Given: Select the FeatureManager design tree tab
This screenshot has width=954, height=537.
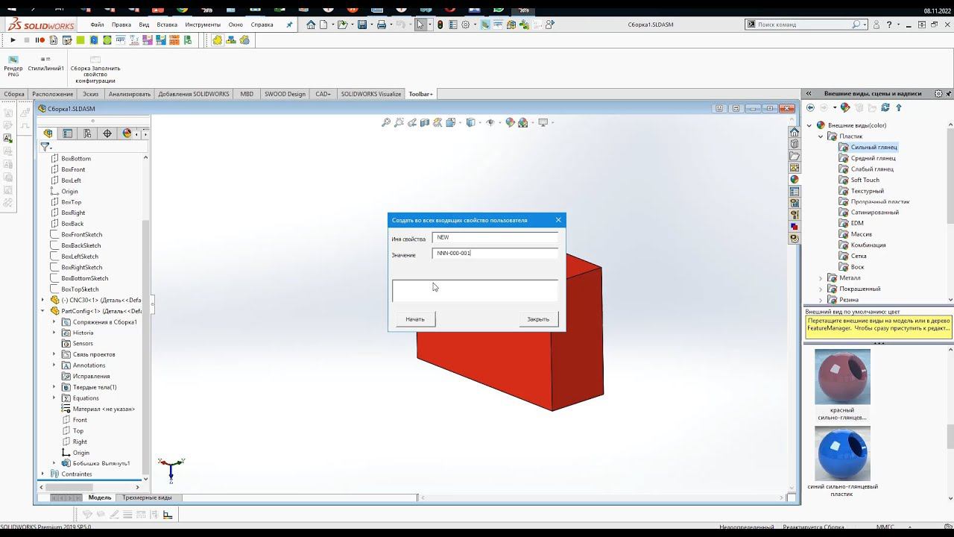Looking at the screenshot, I should pos(48,134).
